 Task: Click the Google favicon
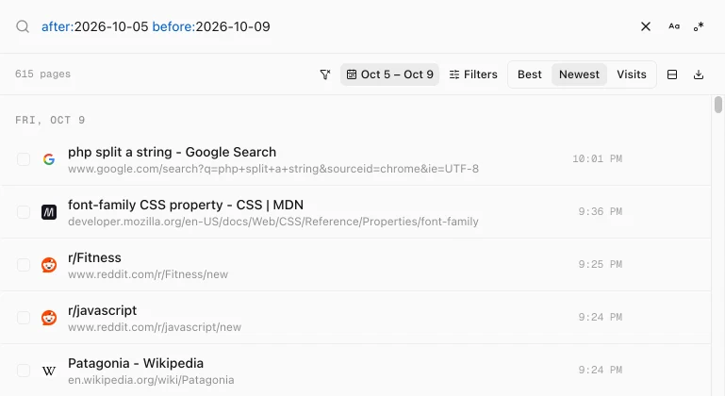click(49, 159)
